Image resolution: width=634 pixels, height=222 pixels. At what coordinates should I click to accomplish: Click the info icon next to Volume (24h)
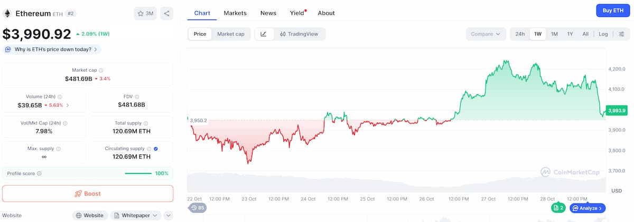click(60, 97)
